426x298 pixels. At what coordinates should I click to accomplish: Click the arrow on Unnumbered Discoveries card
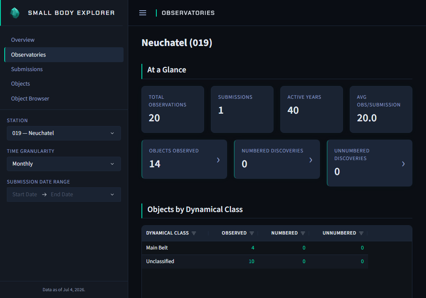point(403,163)
